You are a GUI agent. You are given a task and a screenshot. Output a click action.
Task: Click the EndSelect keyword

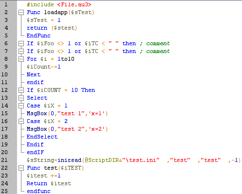(x=42, y=137)
